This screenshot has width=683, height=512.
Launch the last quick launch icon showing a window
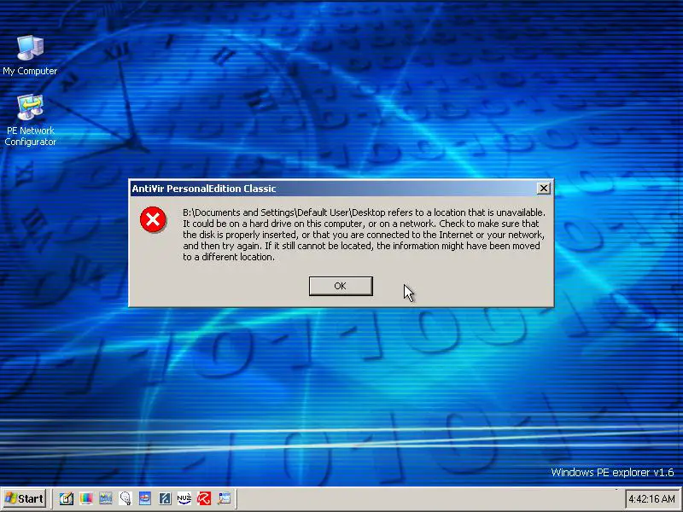click(x=224, y=498)
